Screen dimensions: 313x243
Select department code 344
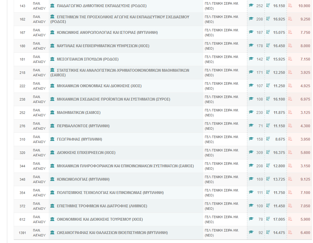(x=22, y=166)
